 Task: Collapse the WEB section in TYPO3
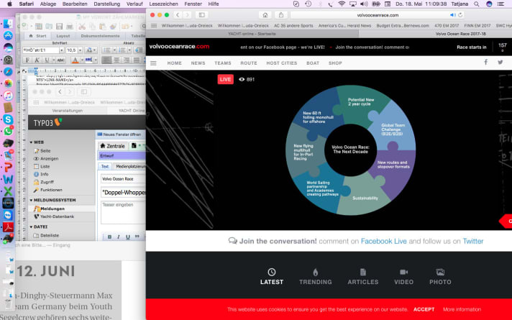(31, 142)
